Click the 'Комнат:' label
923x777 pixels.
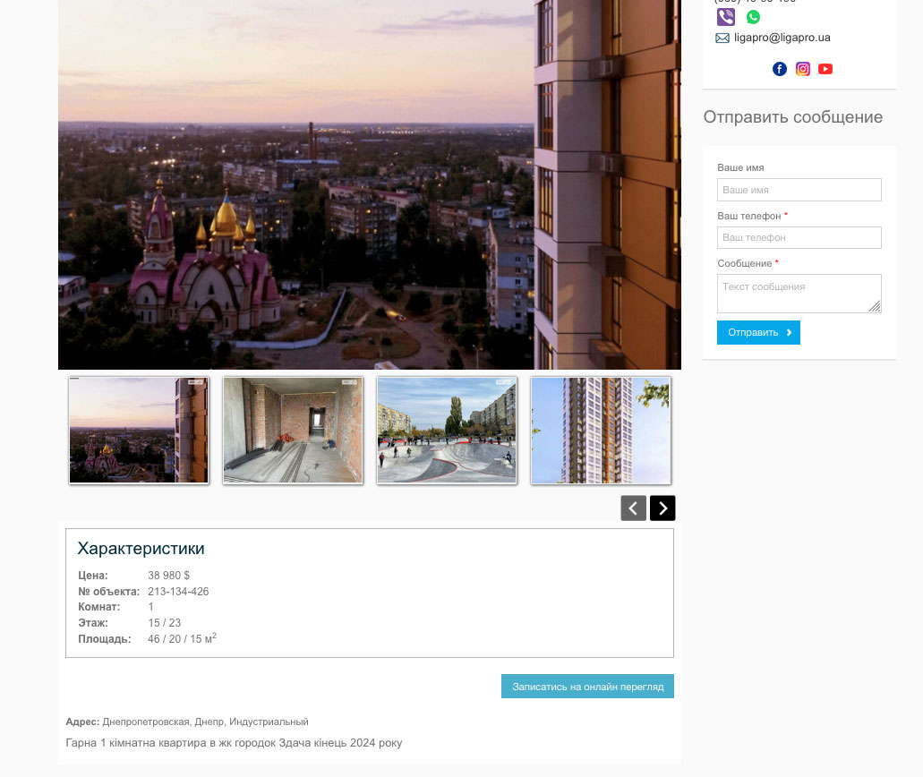[98, 607]
